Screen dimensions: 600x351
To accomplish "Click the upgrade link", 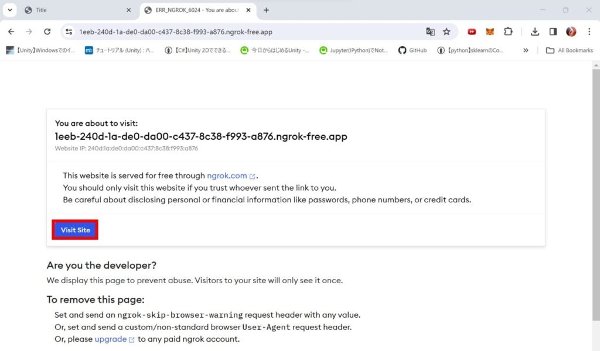I will coord(110,339).
